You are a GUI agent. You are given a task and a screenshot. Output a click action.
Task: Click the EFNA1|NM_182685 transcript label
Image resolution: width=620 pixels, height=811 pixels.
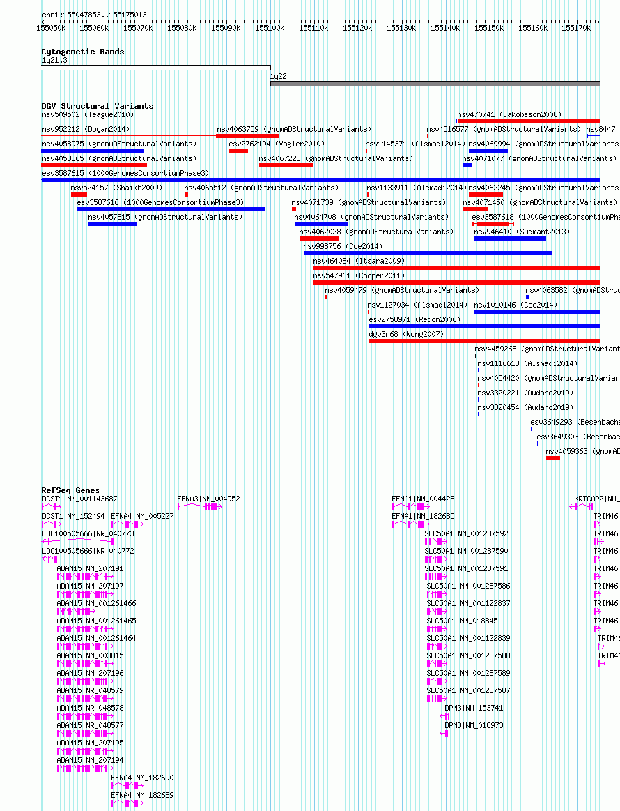click(423, 516)
